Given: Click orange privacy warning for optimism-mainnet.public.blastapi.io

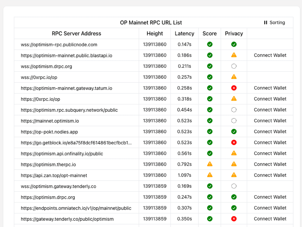Looking at the screenshot, I should (x=234, y=55).
